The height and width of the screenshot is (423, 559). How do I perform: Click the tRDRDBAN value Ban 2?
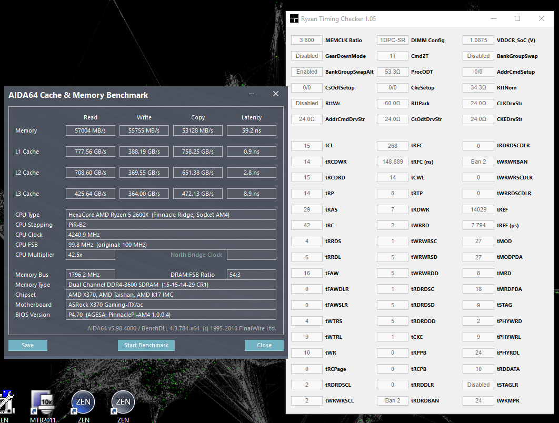[x=393, y=400]
